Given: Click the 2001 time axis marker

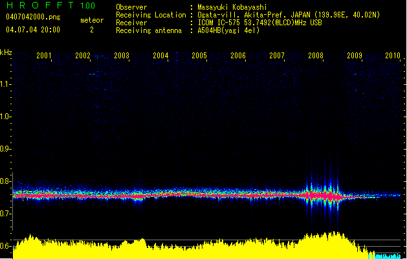Looking at the screenshot, I should 44,55.
